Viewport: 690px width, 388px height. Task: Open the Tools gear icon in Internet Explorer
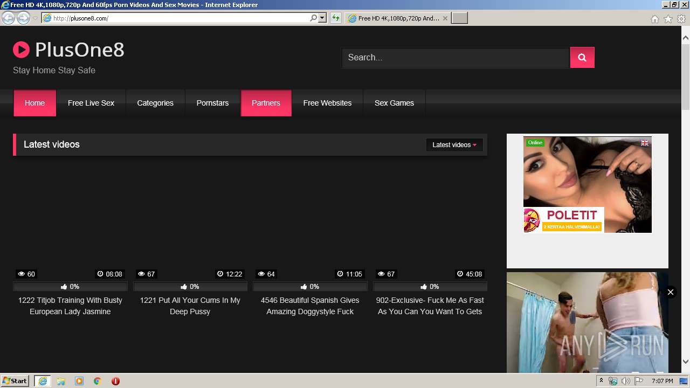pyautogui.click(x=681, y=19)
